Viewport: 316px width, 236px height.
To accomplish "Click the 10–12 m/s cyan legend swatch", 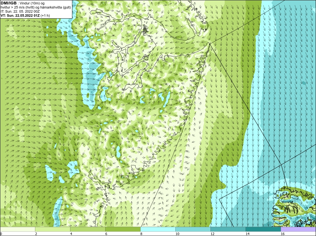I will coord(193,229).
